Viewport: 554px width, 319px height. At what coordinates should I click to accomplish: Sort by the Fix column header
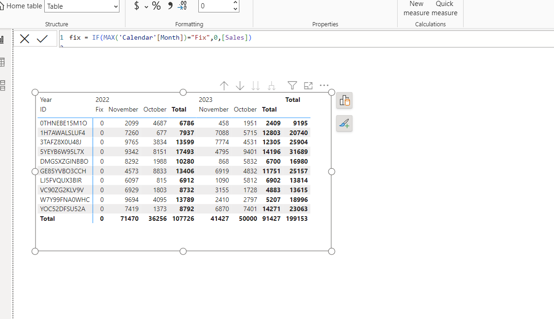tap(100, 109)
